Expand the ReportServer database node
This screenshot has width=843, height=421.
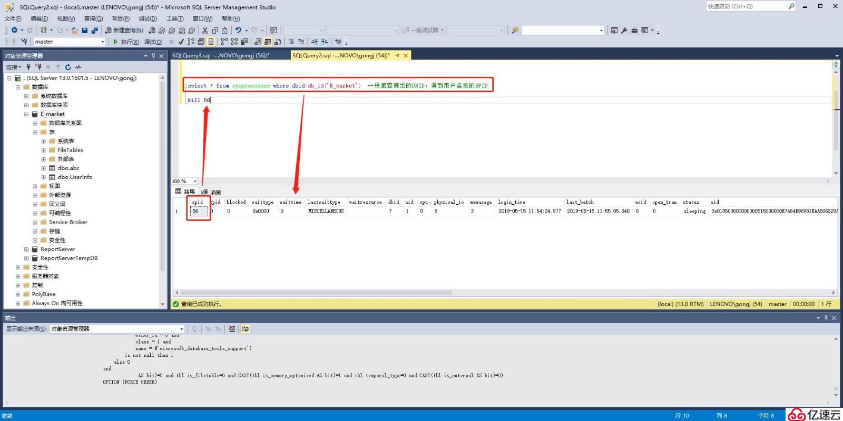coord(26,249)
